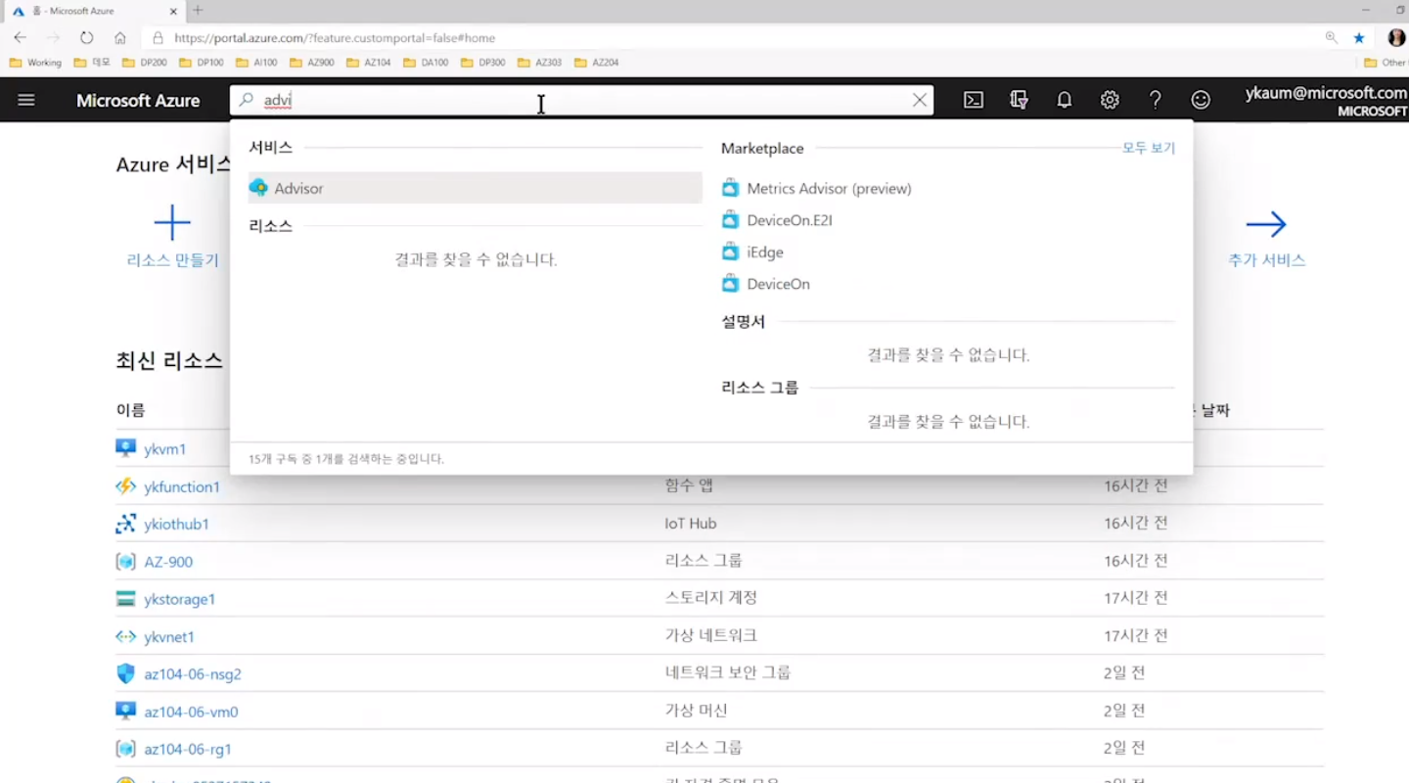
Task: Open the ykfunction1 resource
Action: tap(182, 486)
